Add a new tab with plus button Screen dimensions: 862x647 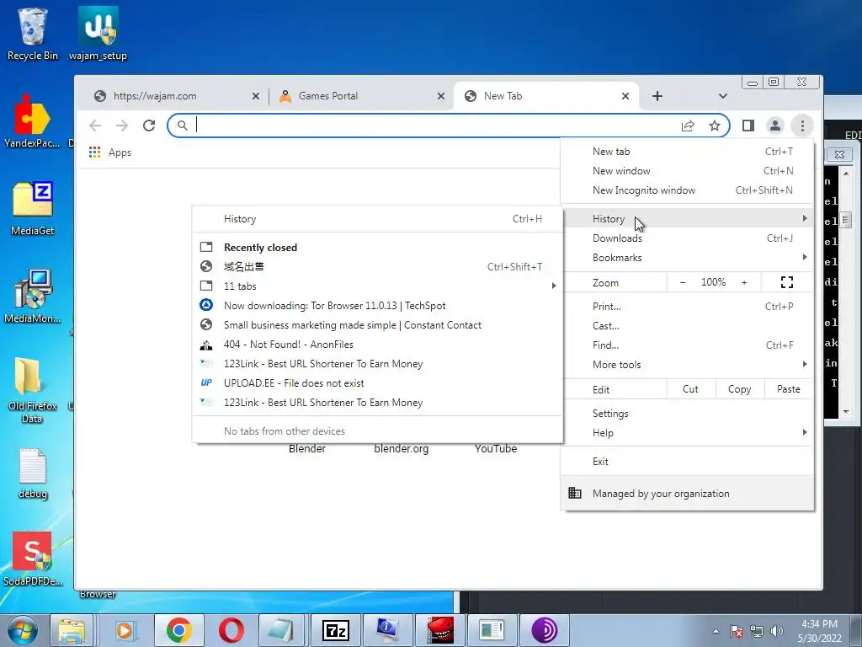pyautogui.click(x=657, y=96)
